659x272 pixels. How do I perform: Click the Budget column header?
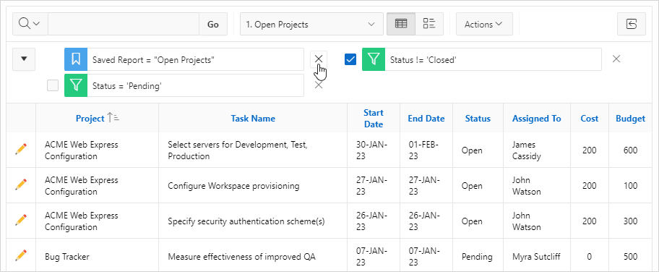(630, 119)
